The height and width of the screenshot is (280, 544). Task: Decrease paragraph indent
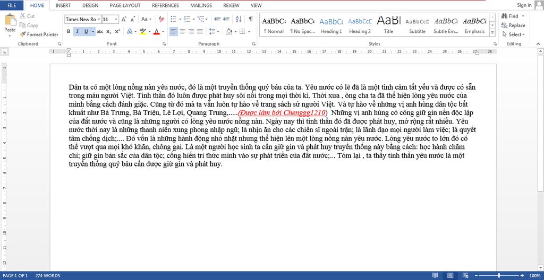217,20
